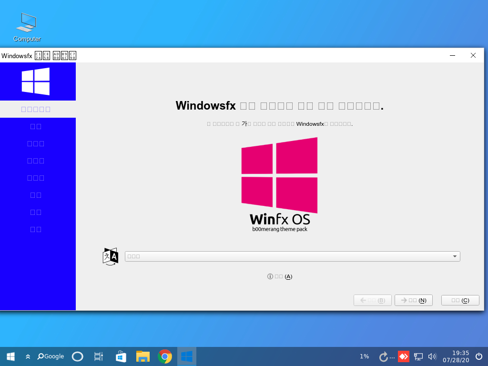Launch Google Chrome from taskbar

point(165,356)
